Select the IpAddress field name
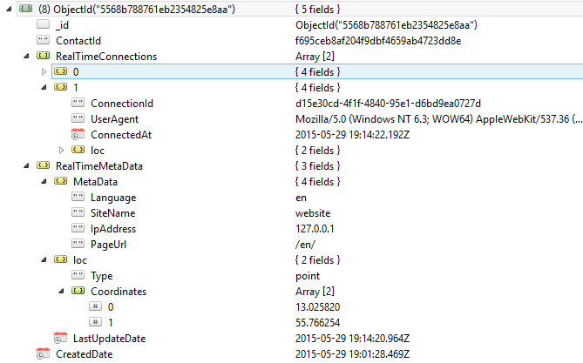Image resolution: width=583 pixels, height=363 pixels. coord(113,229)
